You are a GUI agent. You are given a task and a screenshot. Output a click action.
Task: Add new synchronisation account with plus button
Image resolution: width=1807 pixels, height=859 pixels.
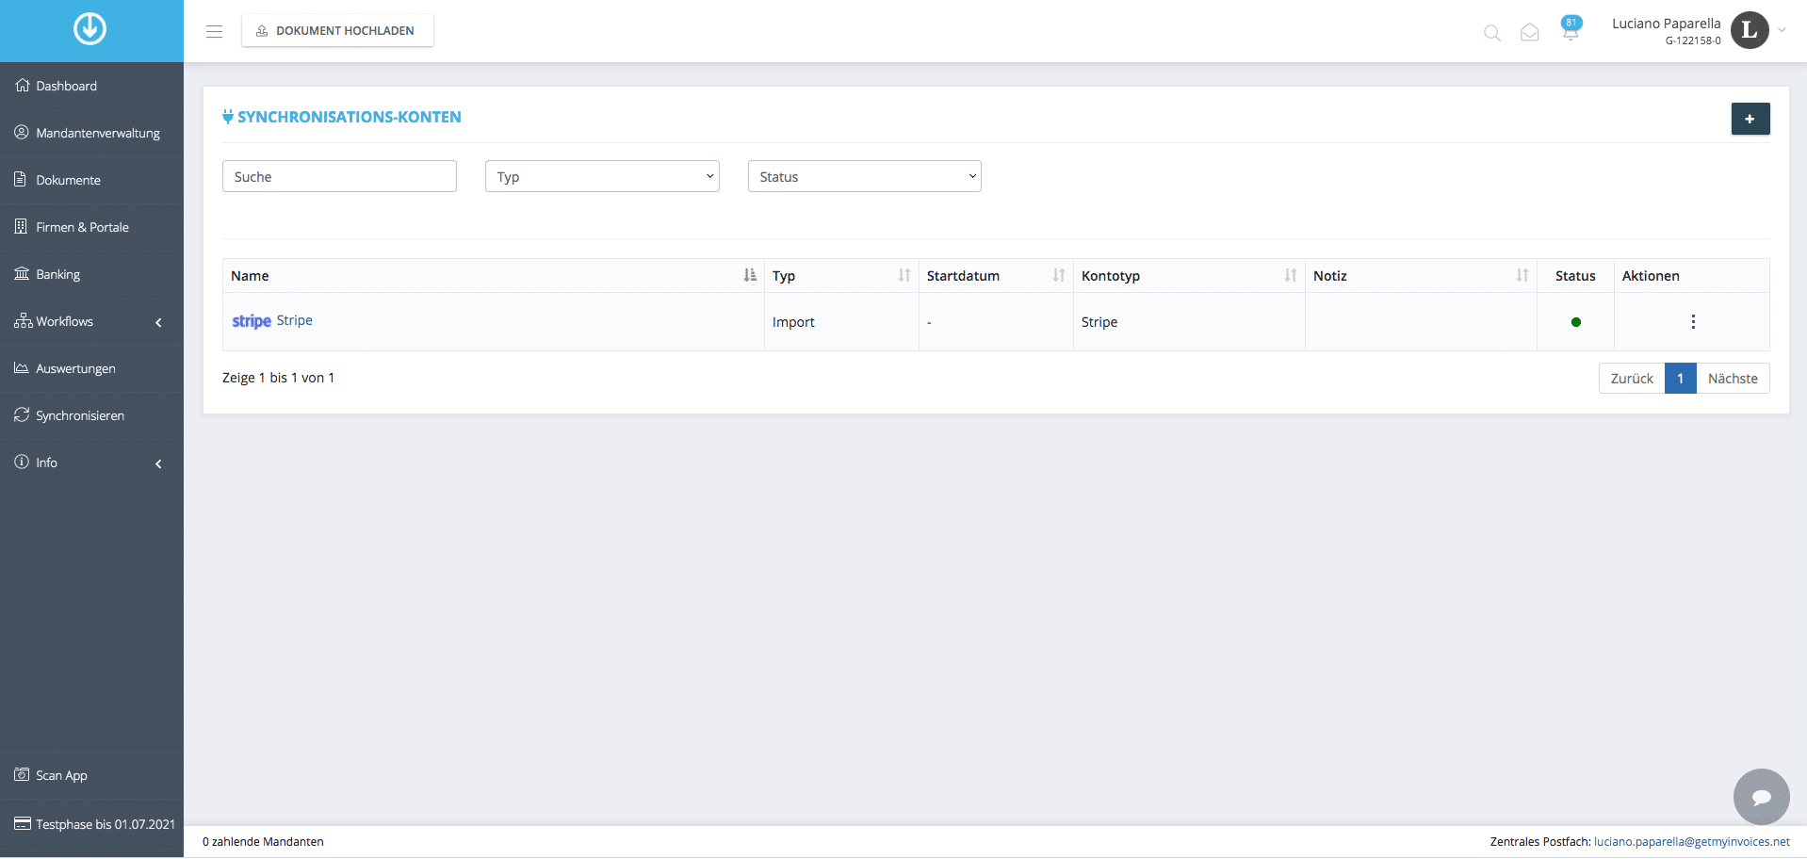tap(1750, 119)
